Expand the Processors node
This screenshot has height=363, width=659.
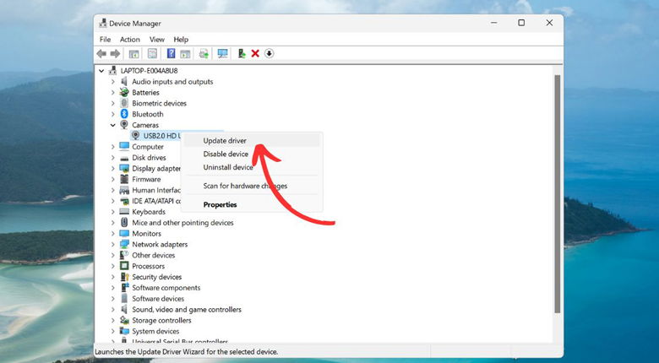(x=112, y=266)
